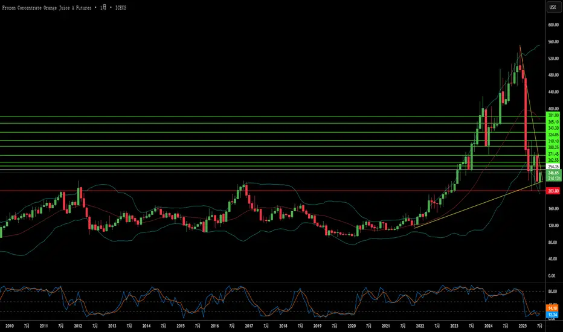Click the 271.45 green price label
The width and height of the screenshot is (563, 332).
[552, 155]
